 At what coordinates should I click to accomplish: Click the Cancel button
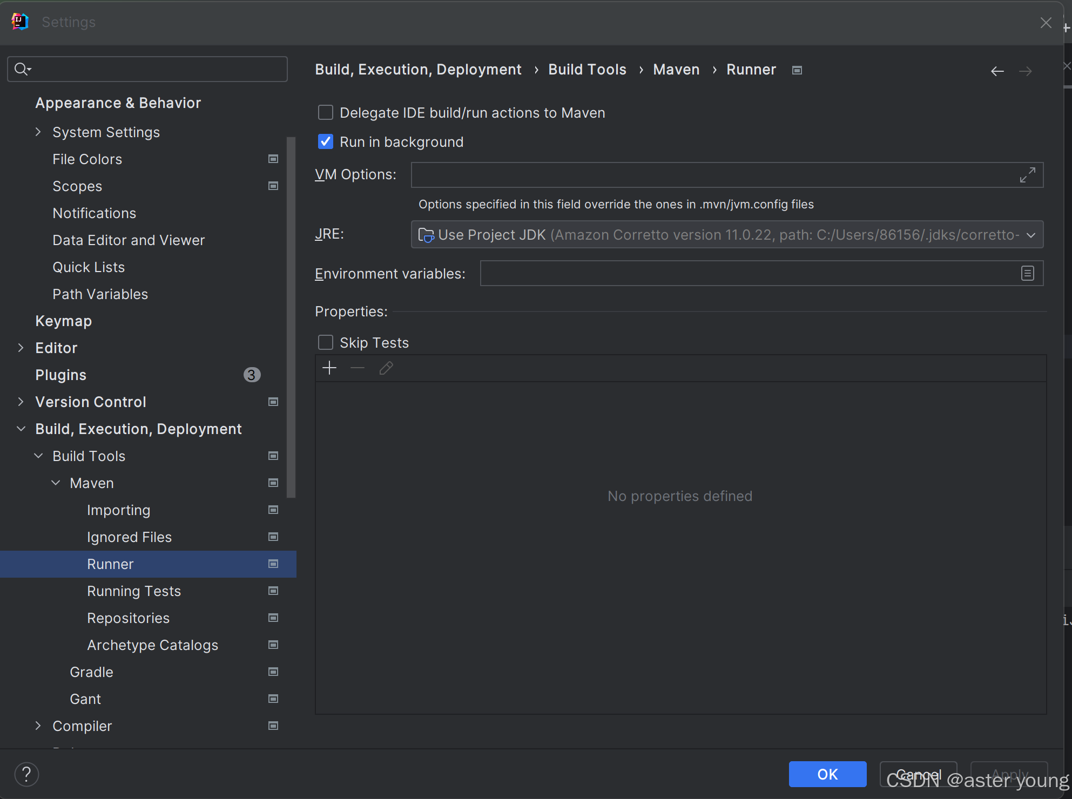pyautogui.click(x=918, y=774)
